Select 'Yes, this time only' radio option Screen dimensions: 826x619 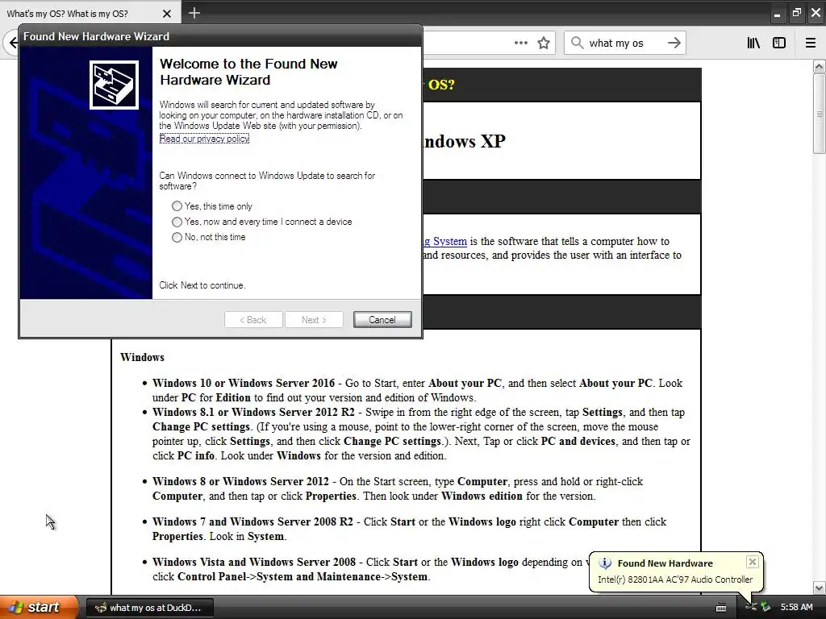click(177, 206)
